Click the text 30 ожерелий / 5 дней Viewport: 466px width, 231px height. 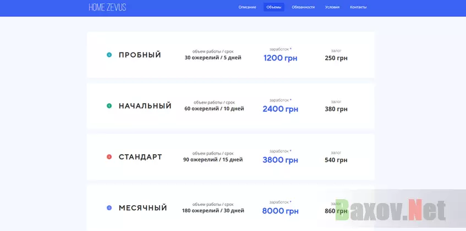pyautogui.click(x=213, y=58)
